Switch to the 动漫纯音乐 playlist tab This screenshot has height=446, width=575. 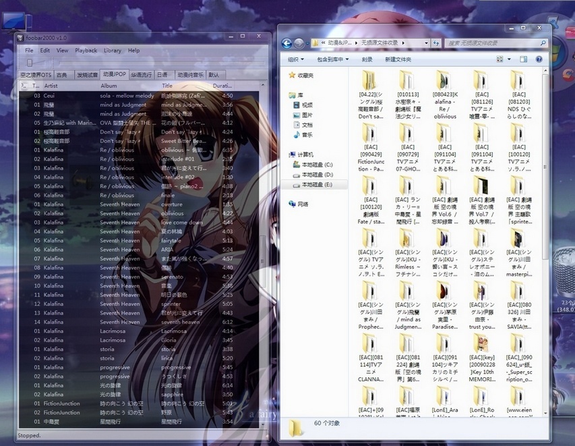tap(190, 75)
